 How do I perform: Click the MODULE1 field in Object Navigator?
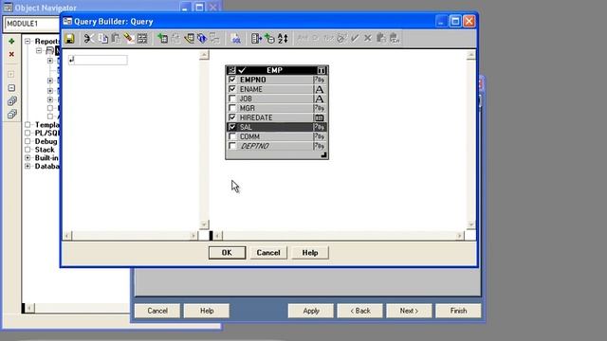pyautogui.click(x=31, y=24)
